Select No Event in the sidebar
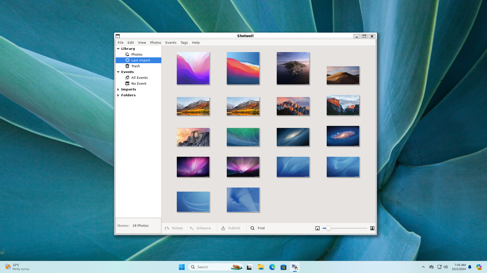This screenshot has width=487, height=273. [138, 83]
